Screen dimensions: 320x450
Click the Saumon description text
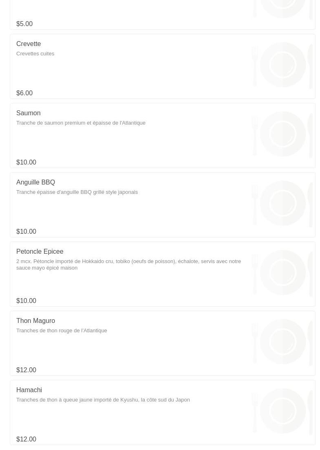coord(81,123)
